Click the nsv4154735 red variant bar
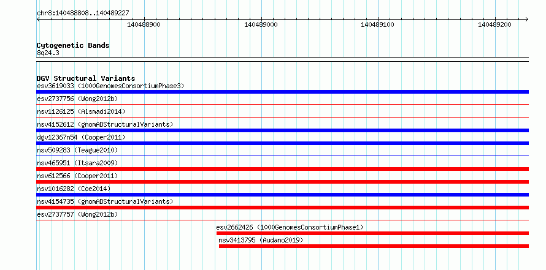The image size is (546, 270). click(x=282, y=208)
